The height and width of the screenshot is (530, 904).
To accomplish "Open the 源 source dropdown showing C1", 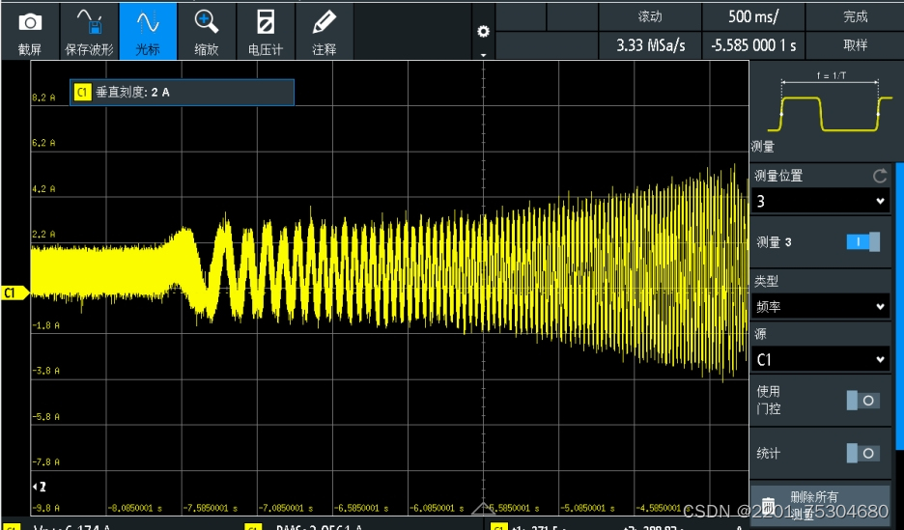I will pos(820,359).
